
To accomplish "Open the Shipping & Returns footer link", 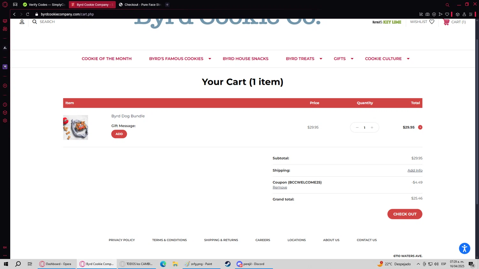I will 221,240.
